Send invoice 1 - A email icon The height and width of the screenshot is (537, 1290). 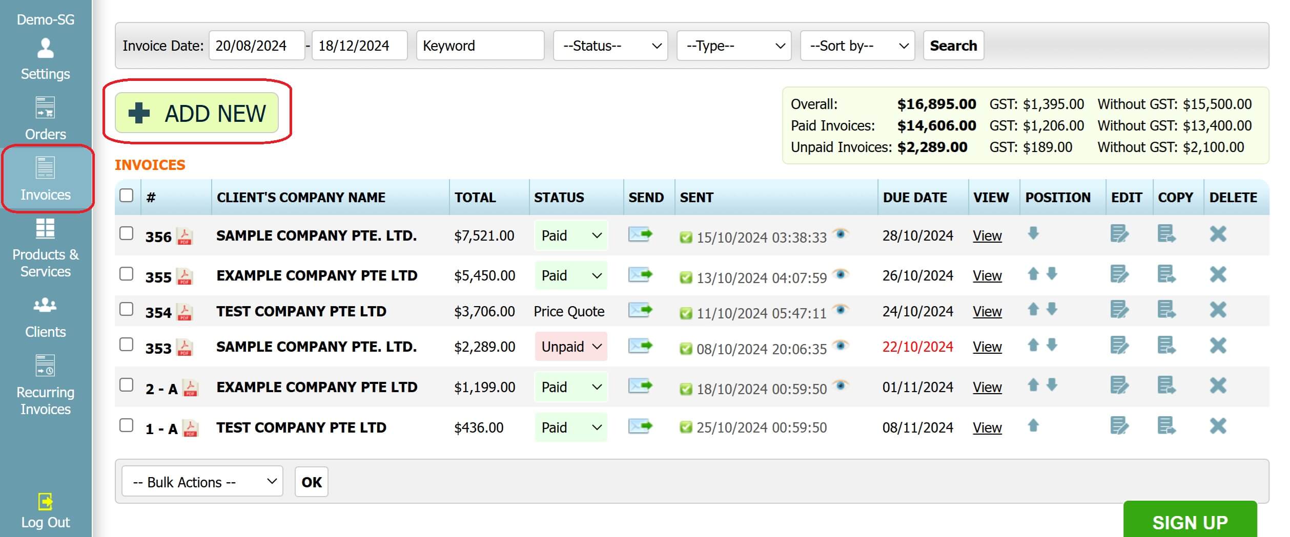tap(640, 426)
